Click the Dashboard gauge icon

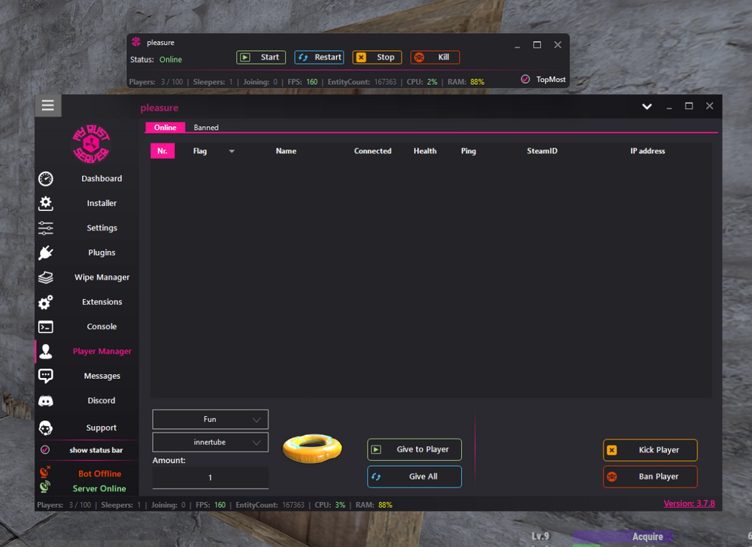[46, 179]
